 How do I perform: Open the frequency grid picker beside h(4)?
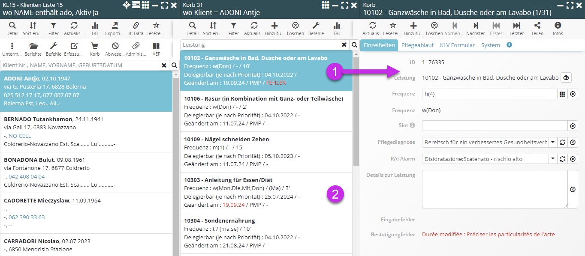(x=562, y=94)
